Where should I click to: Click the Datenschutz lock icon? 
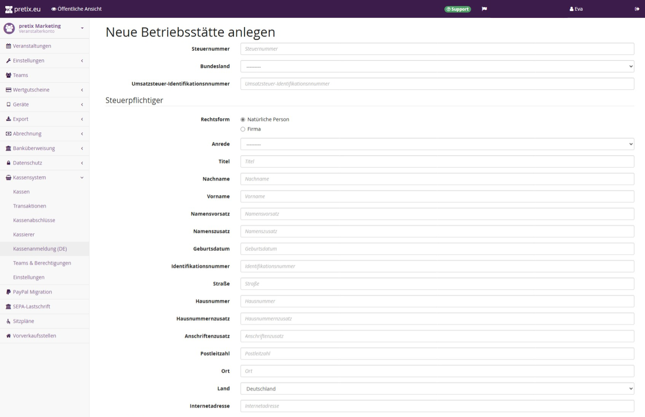[8, 163]
